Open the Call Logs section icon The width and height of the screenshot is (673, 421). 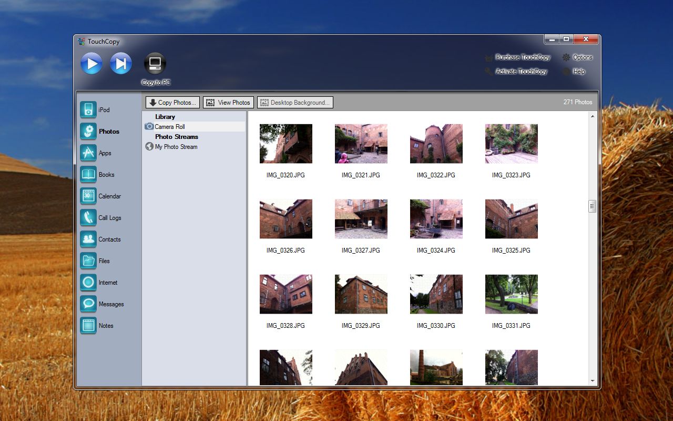(88, 218)
